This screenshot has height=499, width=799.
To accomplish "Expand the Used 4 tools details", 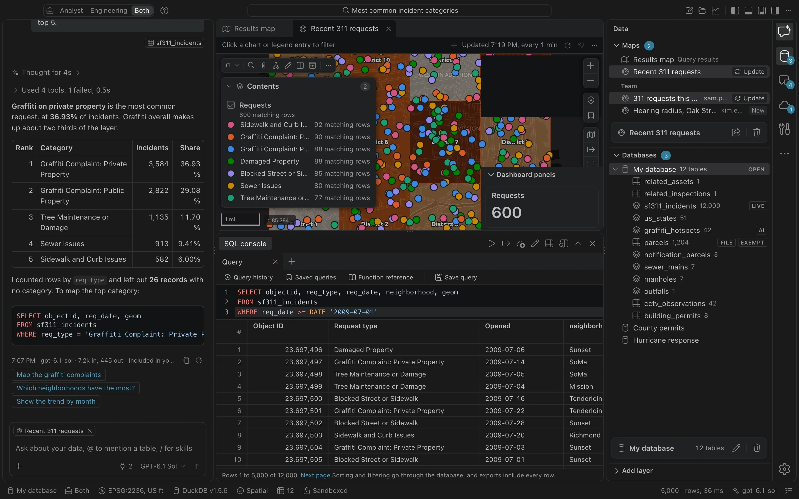I will point(62,90).
